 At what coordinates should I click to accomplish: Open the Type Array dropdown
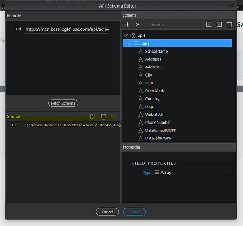pos(194,173)
